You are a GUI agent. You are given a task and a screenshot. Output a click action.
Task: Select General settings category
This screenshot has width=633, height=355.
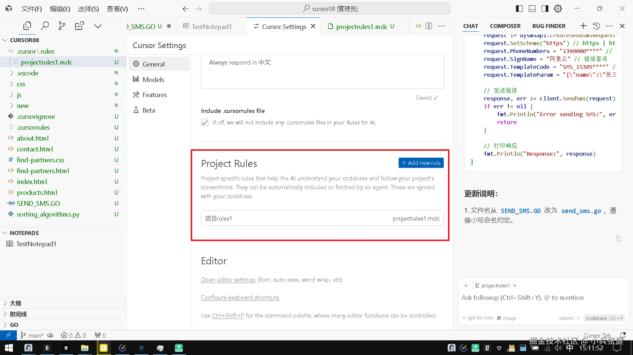[x=159, y=64]
